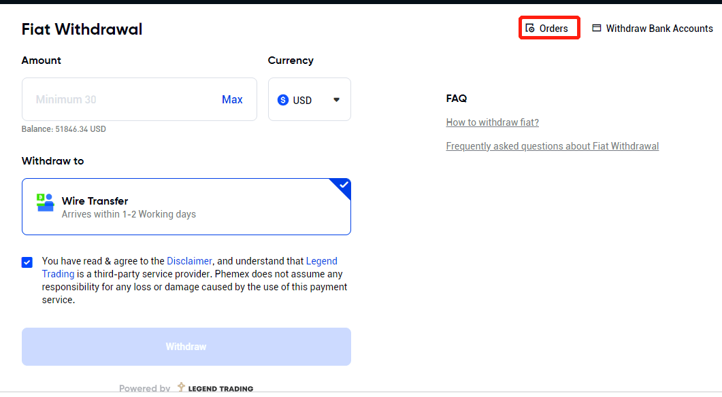Click the Wire Transfer illustration icon
The width and height of the screenshot is (722, 397).
pos(45,203)
